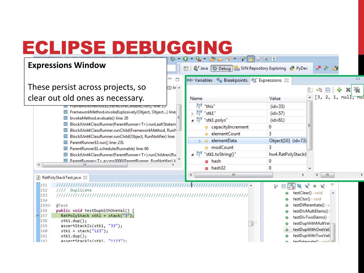Viewport: 364px width, 273px height.
Task: Add a new expression with the green plus icon
Action: click(x=339, y=90)
